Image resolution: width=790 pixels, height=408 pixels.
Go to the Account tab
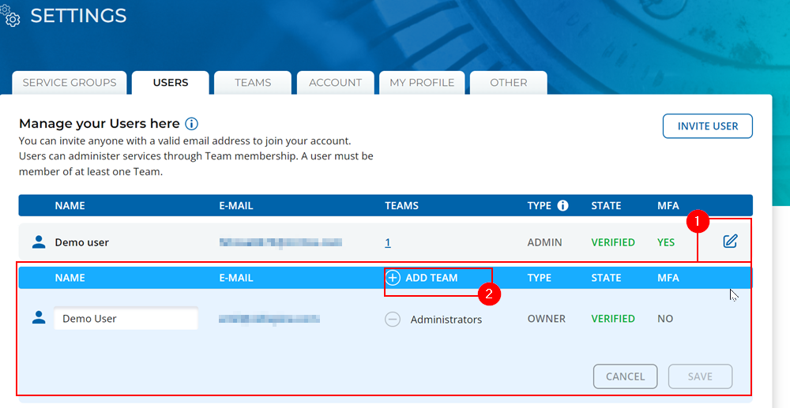(335, 83)
